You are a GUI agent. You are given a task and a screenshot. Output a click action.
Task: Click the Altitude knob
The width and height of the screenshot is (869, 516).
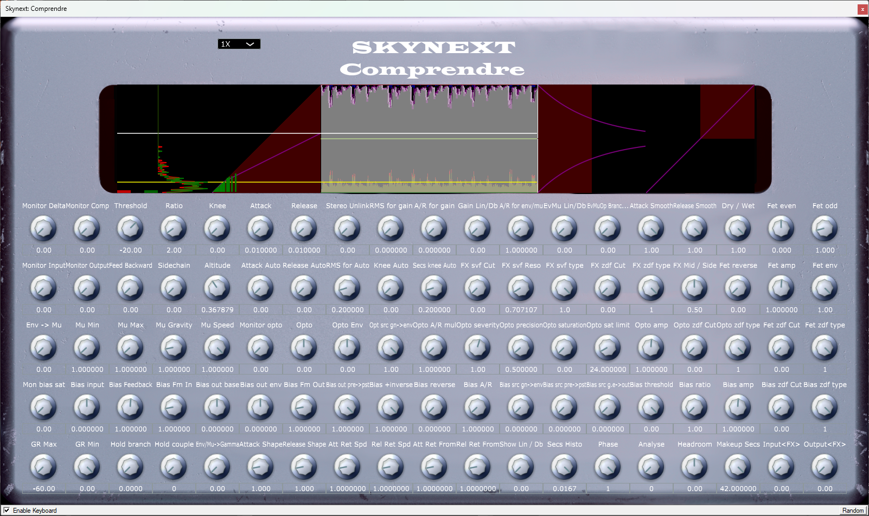(217, 288)
